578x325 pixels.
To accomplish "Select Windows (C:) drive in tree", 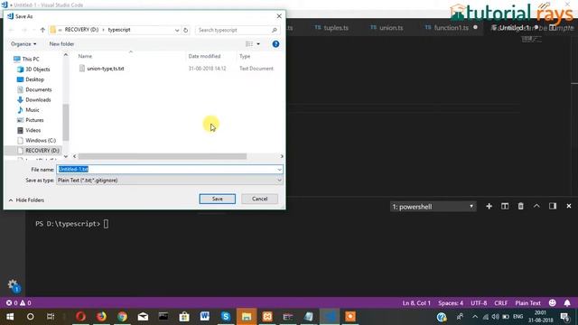I will (x=36, y=141).
